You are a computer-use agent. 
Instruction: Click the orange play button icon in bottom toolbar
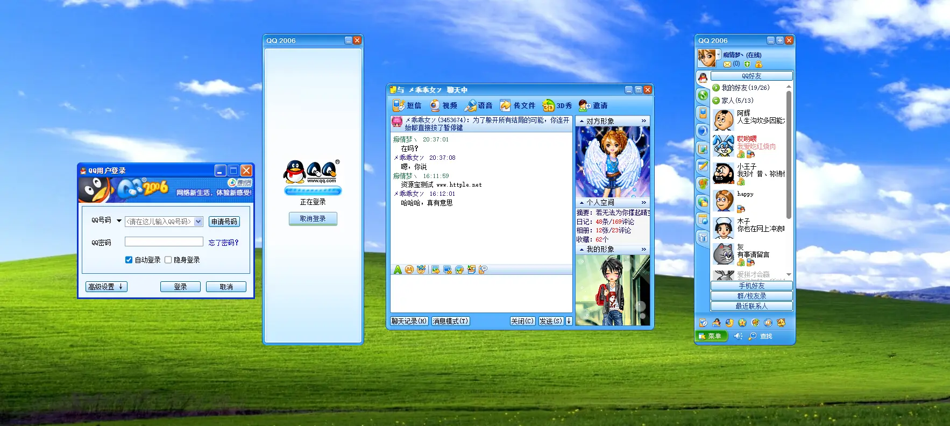click(x=768, y=323)
